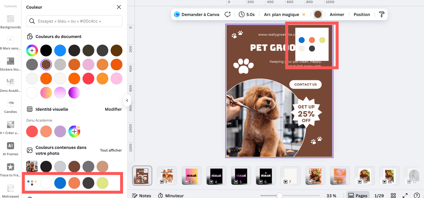
Task: Toggle the Notes panel
Action: (142, 196)
